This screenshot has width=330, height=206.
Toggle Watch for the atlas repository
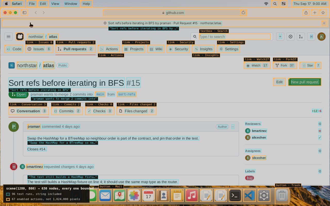(x=257, y=65)
